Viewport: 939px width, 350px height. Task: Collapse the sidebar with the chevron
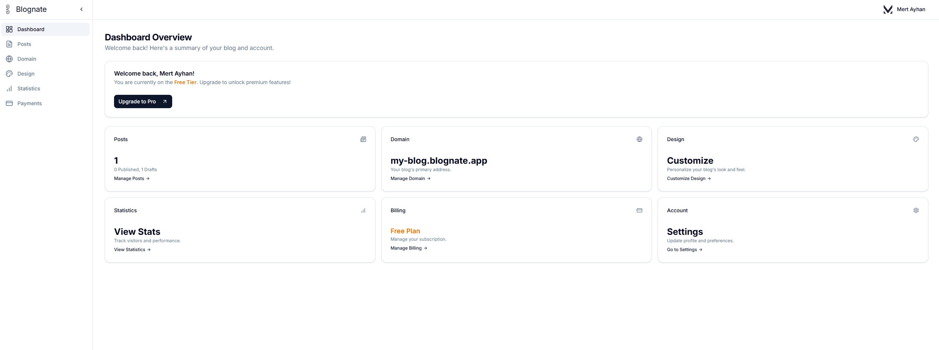click(x=81, y=9)
